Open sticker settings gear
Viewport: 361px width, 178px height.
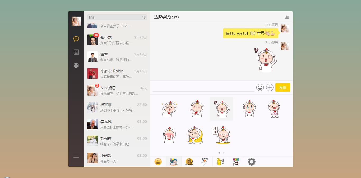[x=252, y=161]
